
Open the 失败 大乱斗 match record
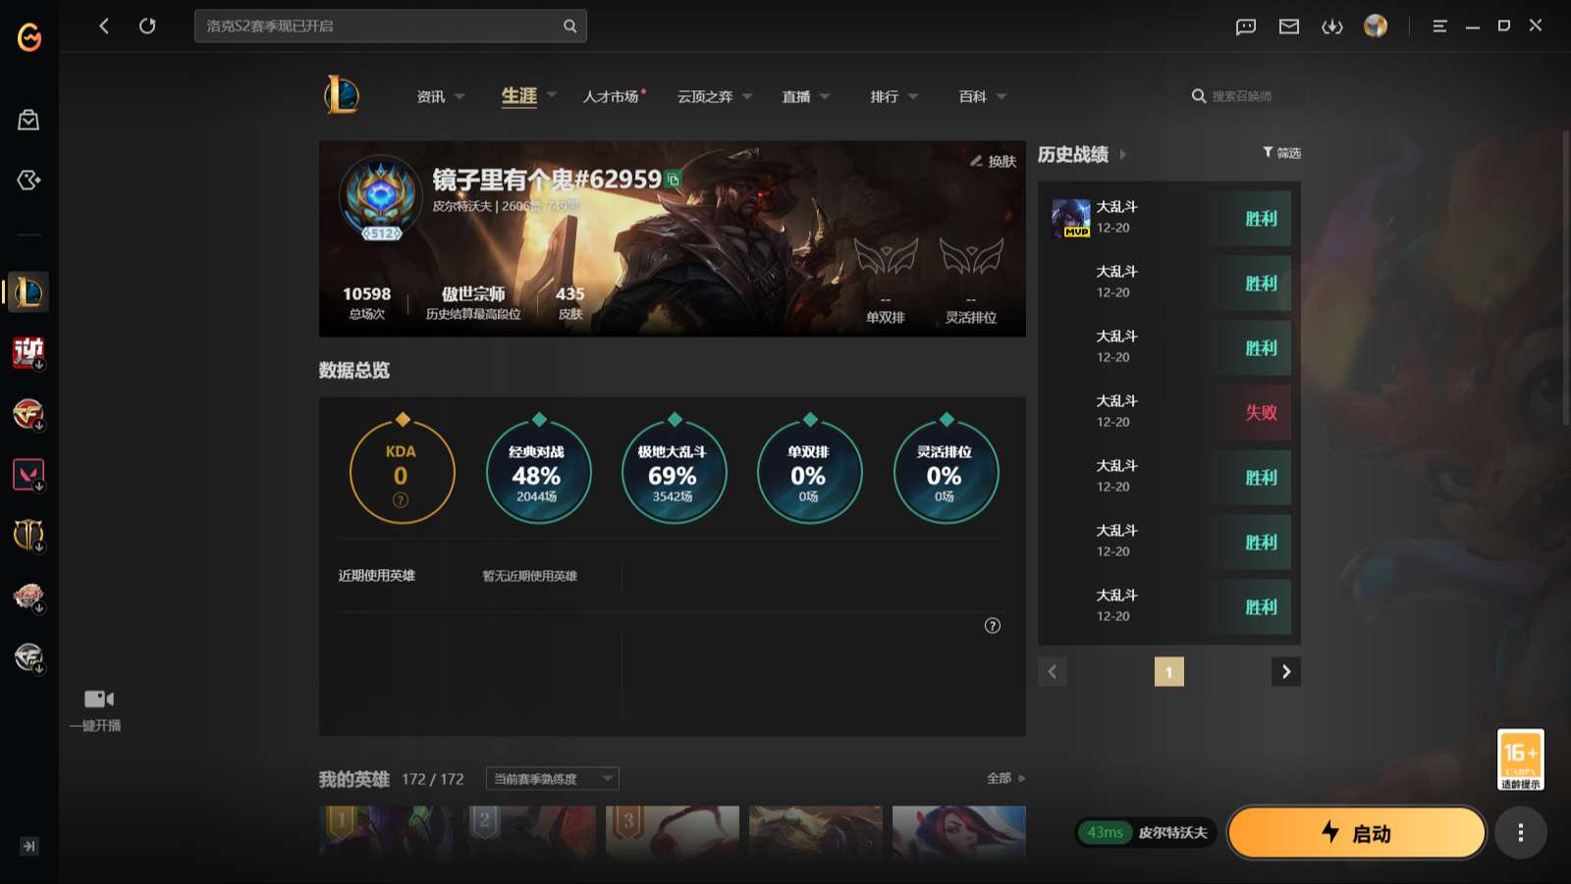point(1169,412)
